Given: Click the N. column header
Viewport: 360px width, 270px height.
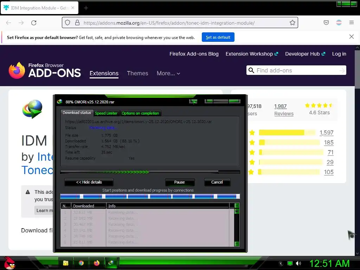Looking at the screenshot, I should [66, 206].
